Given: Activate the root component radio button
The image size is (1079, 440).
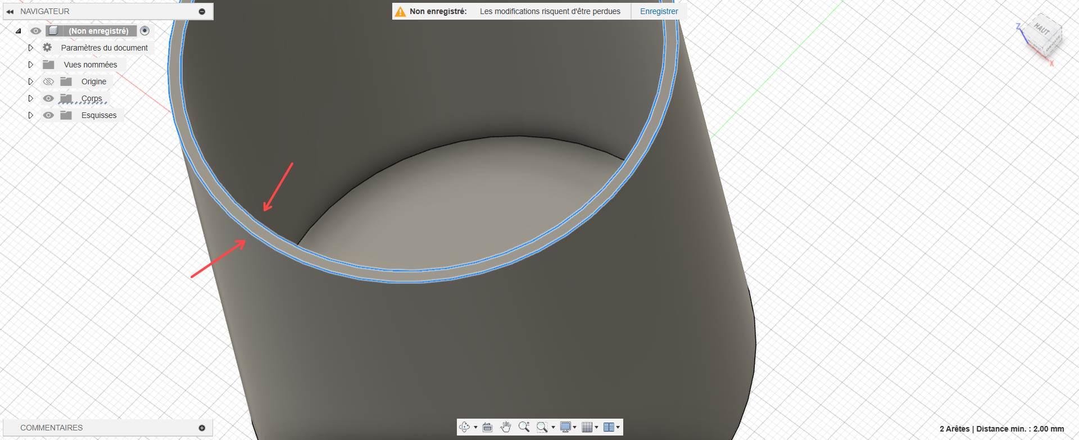Looking at the screenshot, I should click(x=144, y=31).
